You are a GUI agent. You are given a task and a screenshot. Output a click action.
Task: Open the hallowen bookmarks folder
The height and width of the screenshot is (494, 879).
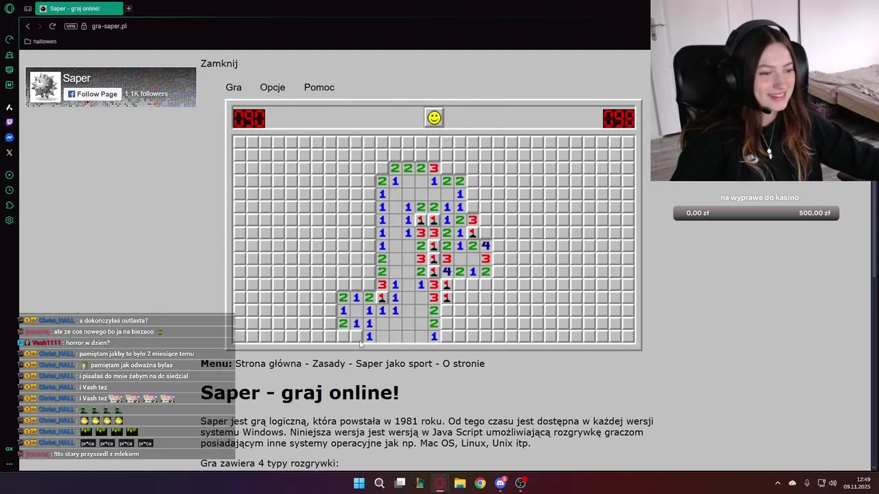[x=41, y=41]
